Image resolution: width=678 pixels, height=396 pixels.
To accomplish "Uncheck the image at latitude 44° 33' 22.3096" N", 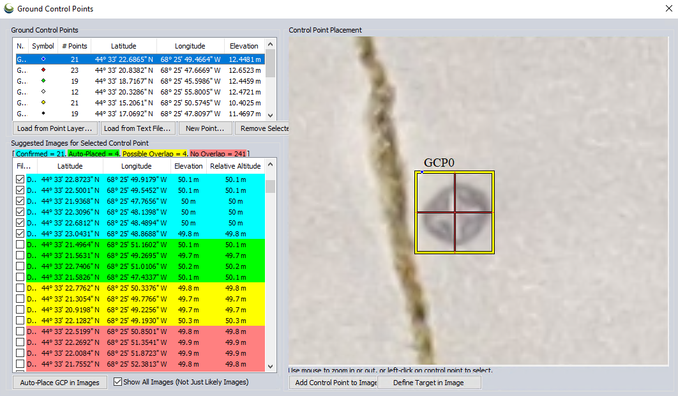I will click(x=20, y=211).
